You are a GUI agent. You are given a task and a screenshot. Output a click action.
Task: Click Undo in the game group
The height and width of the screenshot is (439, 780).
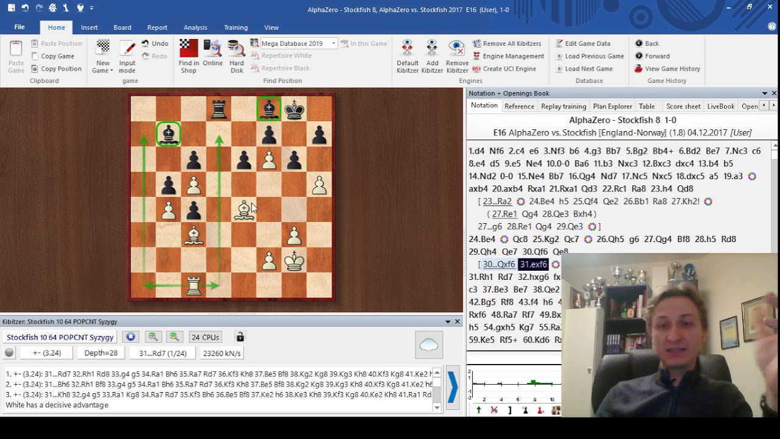pyautogui.click(x=155, y=43)
